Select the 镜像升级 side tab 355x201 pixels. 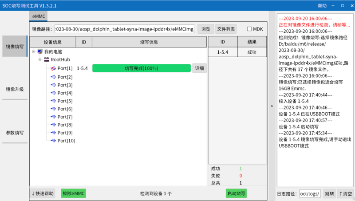(15, 89)
